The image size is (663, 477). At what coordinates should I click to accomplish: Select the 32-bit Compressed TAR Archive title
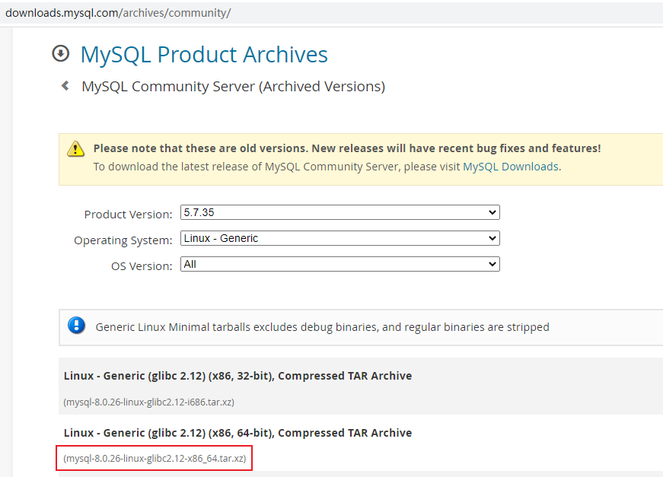237,376
